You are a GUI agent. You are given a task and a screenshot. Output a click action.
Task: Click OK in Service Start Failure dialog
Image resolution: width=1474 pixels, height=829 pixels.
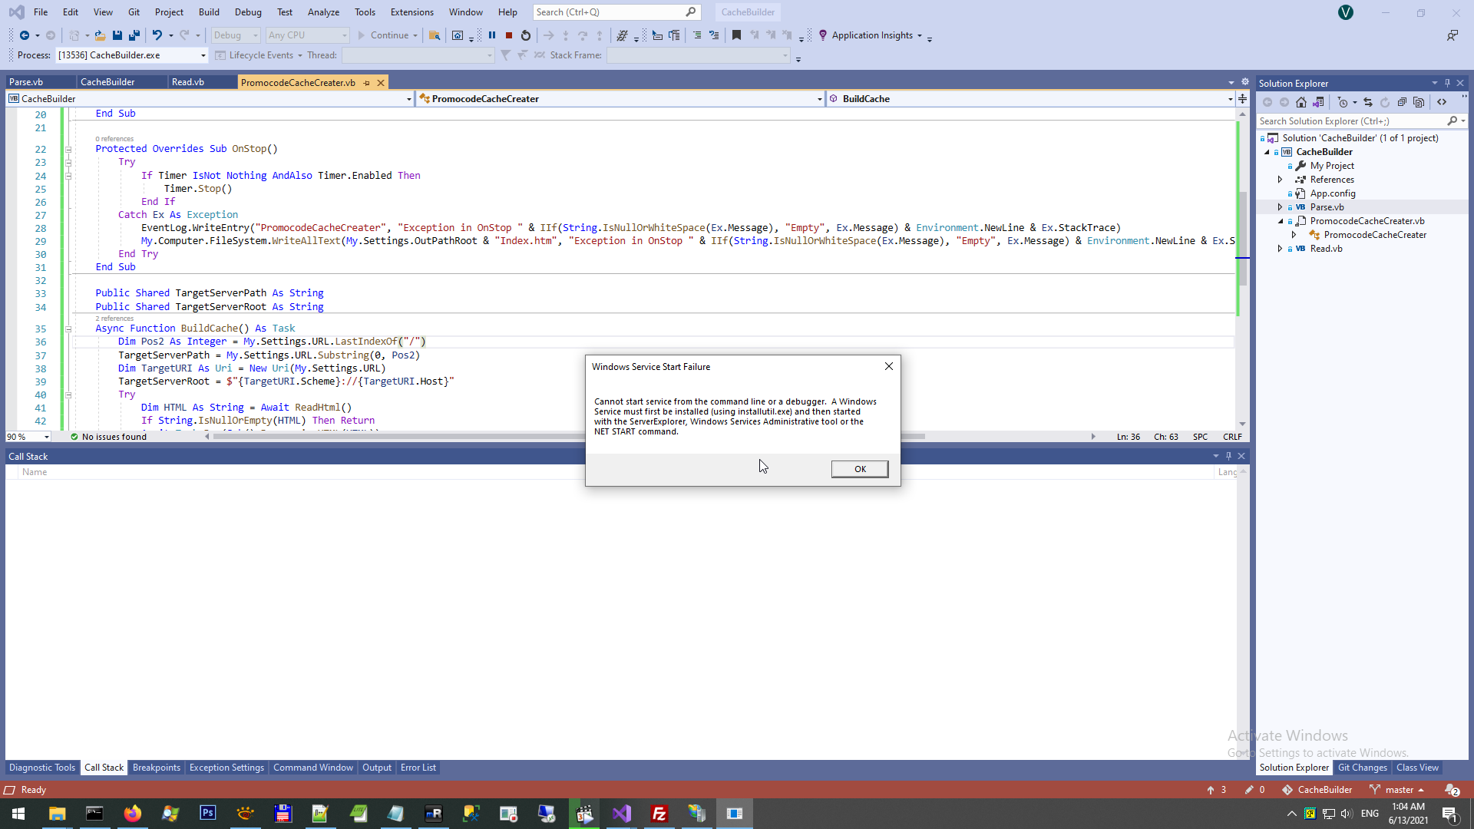coord(859,469)
